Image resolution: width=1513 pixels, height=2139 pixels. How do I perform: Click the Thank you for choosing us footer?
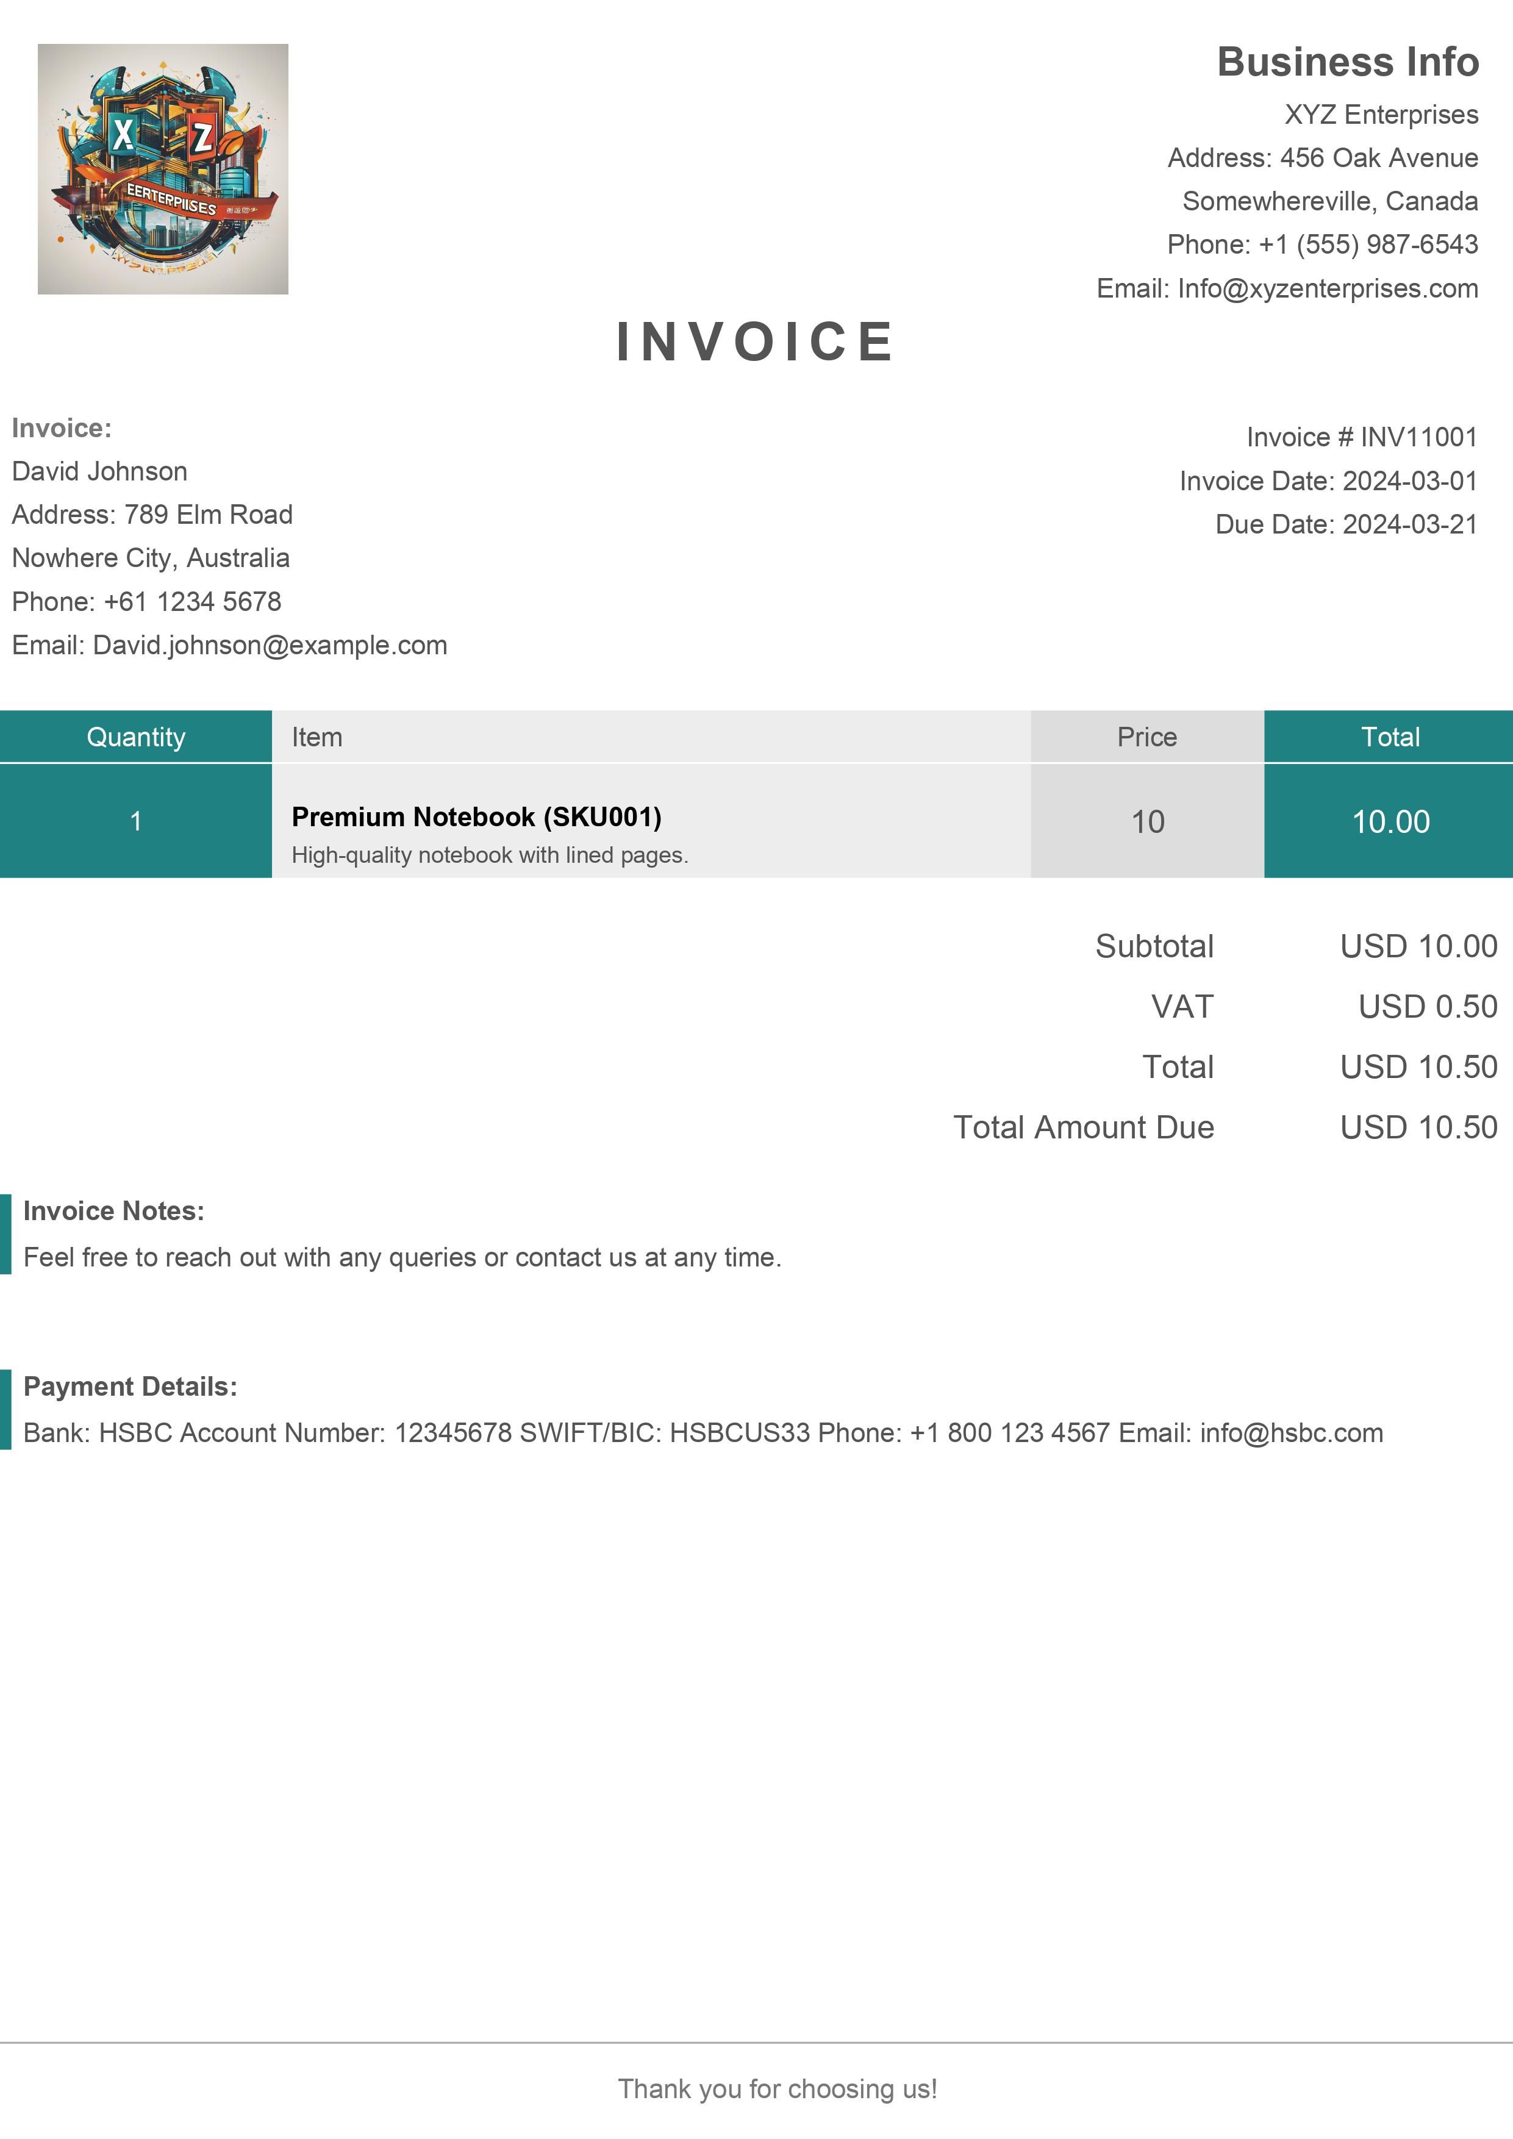(777, 2088)
